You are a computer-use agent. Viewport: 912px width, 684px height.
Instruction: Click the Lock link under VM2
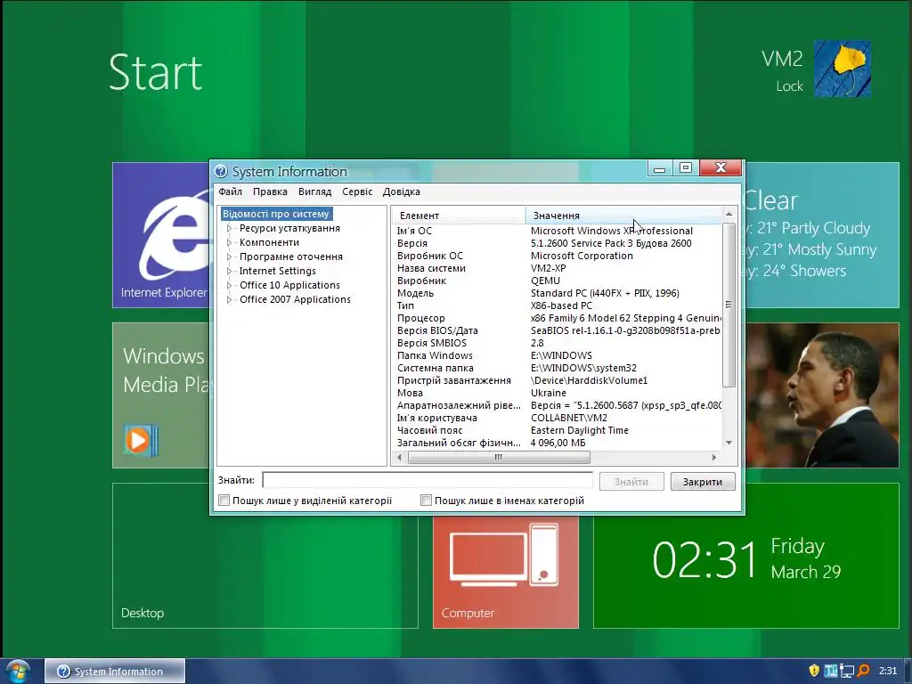coord(789,86)
